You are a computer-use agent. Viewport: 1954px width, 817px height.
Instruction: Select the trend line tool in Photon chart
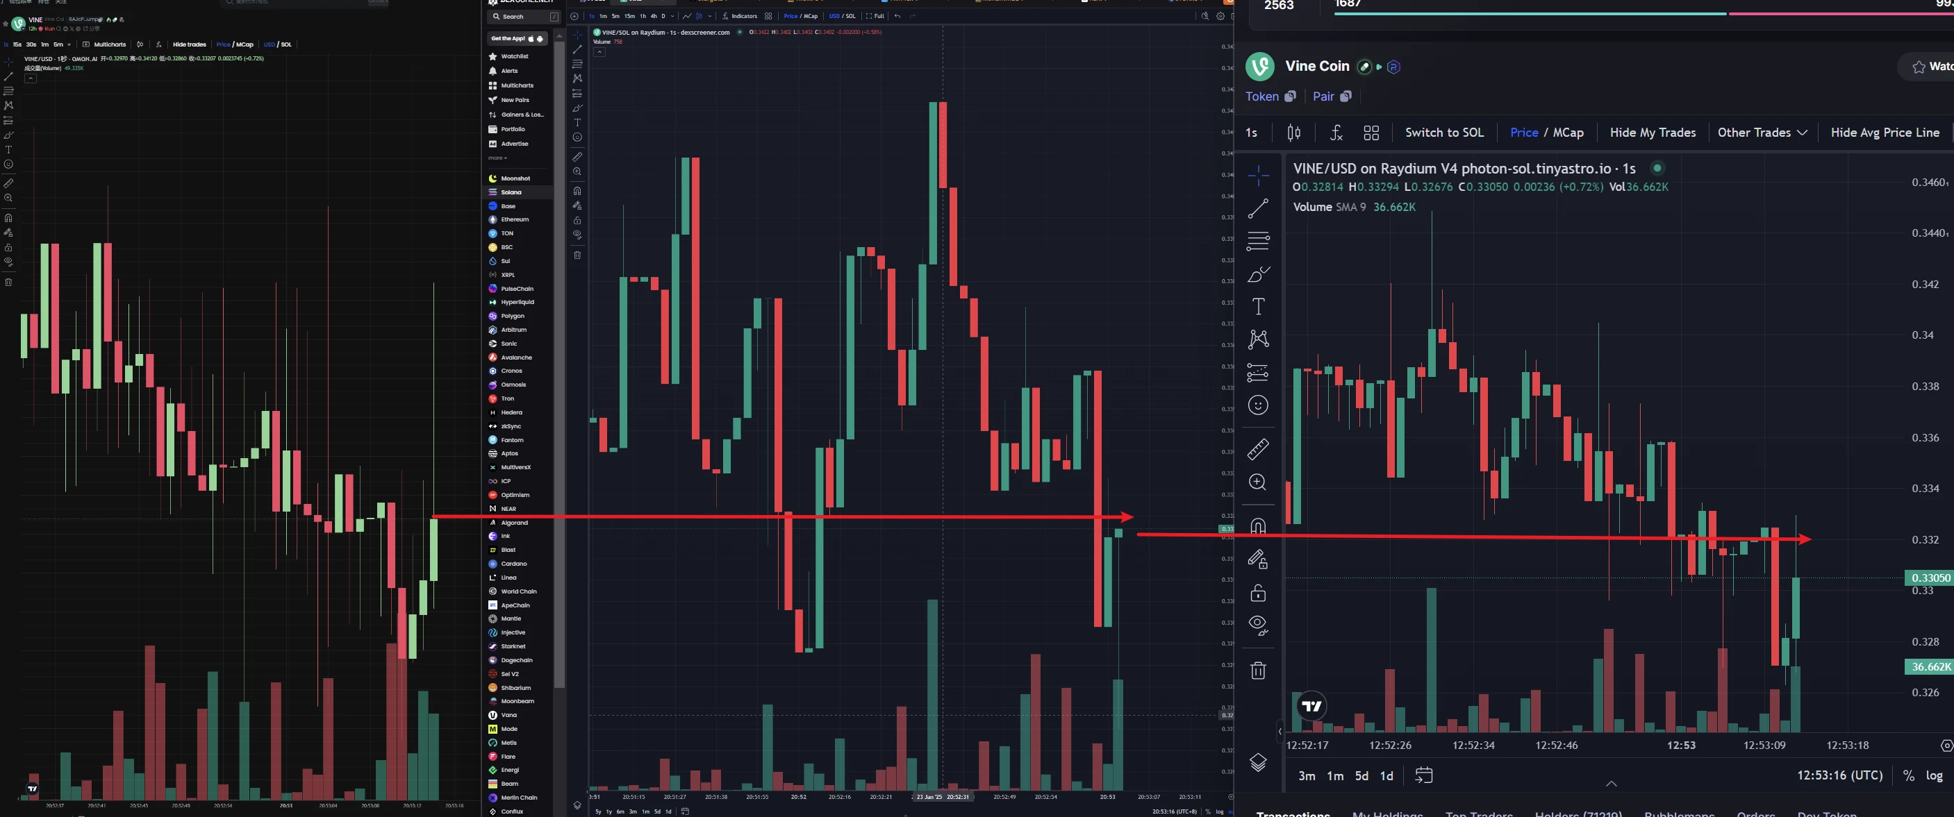1258,208
